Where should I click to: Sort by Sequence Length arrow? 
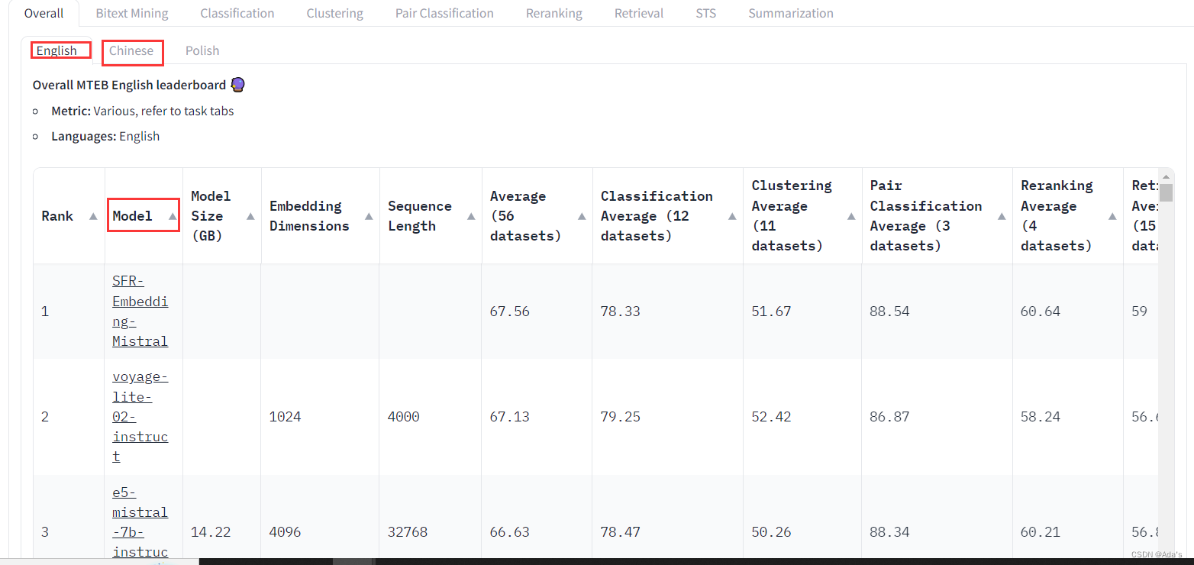[471, 216]
